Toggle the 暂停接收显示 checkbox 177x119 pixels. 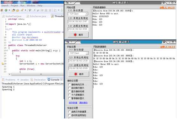[x=70, y=98]
